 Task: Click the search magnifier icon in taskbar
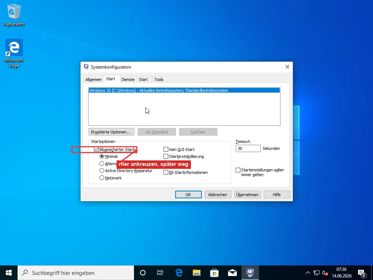point(25,273)
